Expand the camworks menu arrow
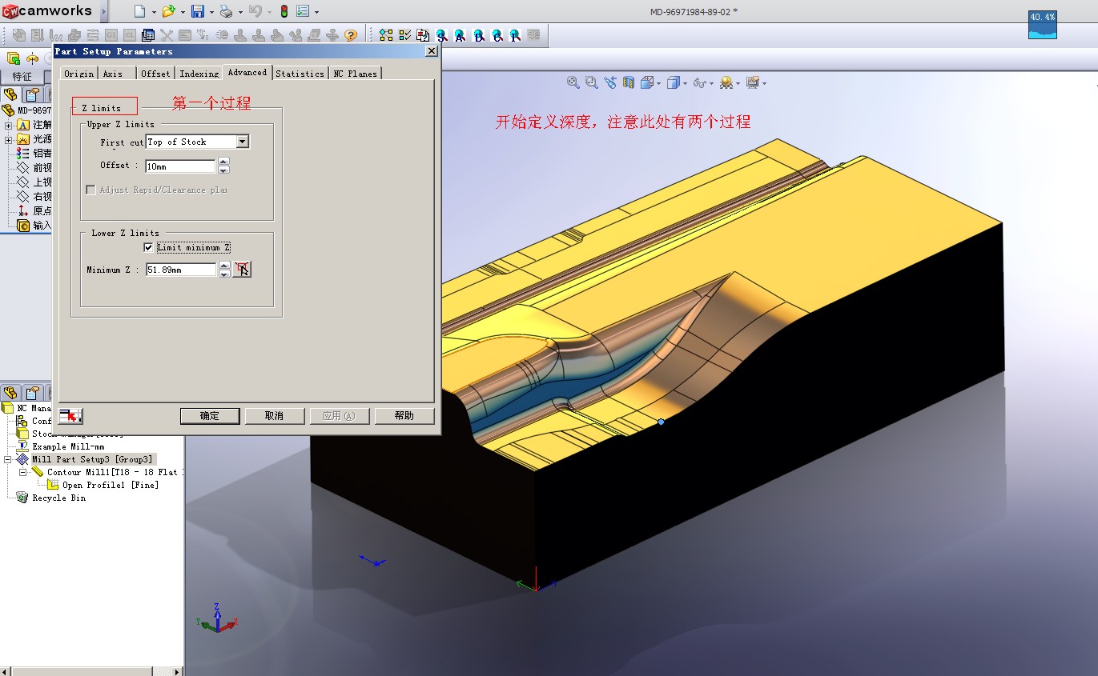The image size is (1098, 676). 104,11
